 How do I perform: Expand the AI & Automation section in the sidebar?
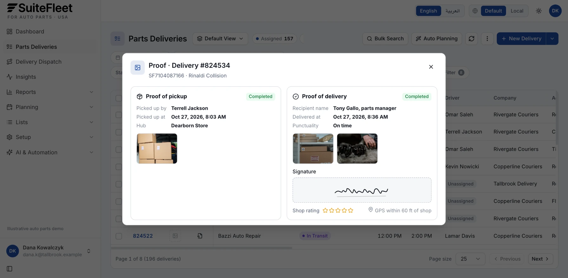pyautogui.click(x=50, y=152)
